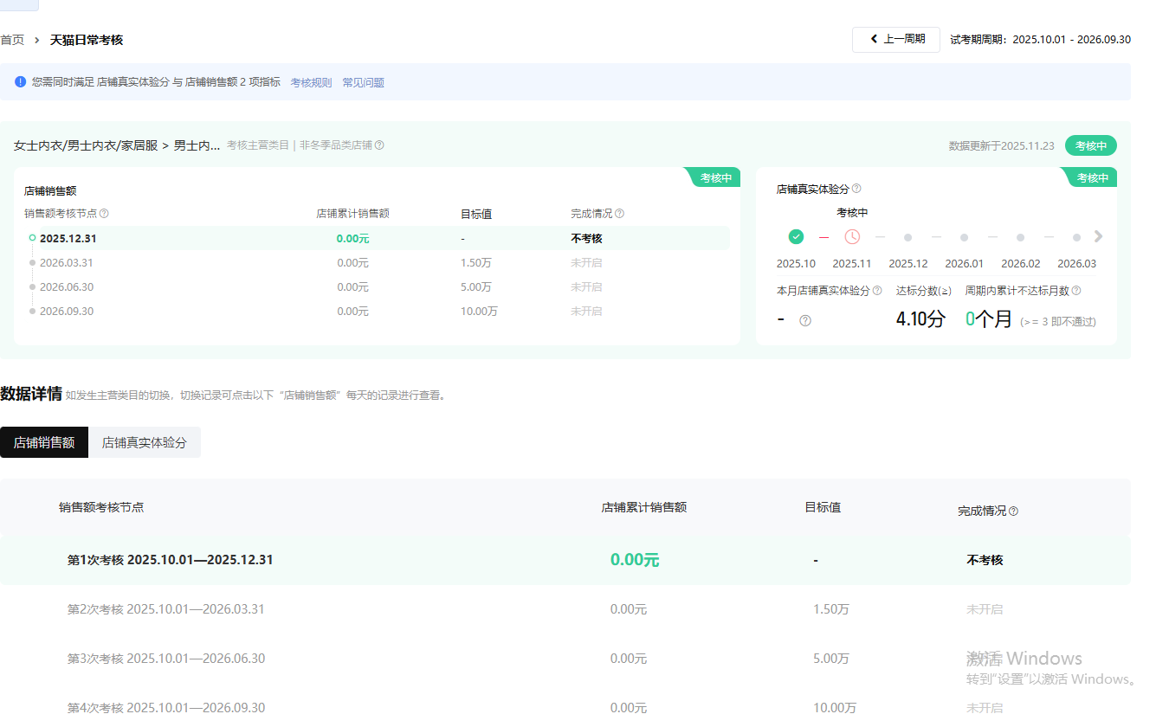The image size is (1156, 714).
Task: Click the help icon beside 店铺真实体验分 panel title
Action: pos(856,189)
